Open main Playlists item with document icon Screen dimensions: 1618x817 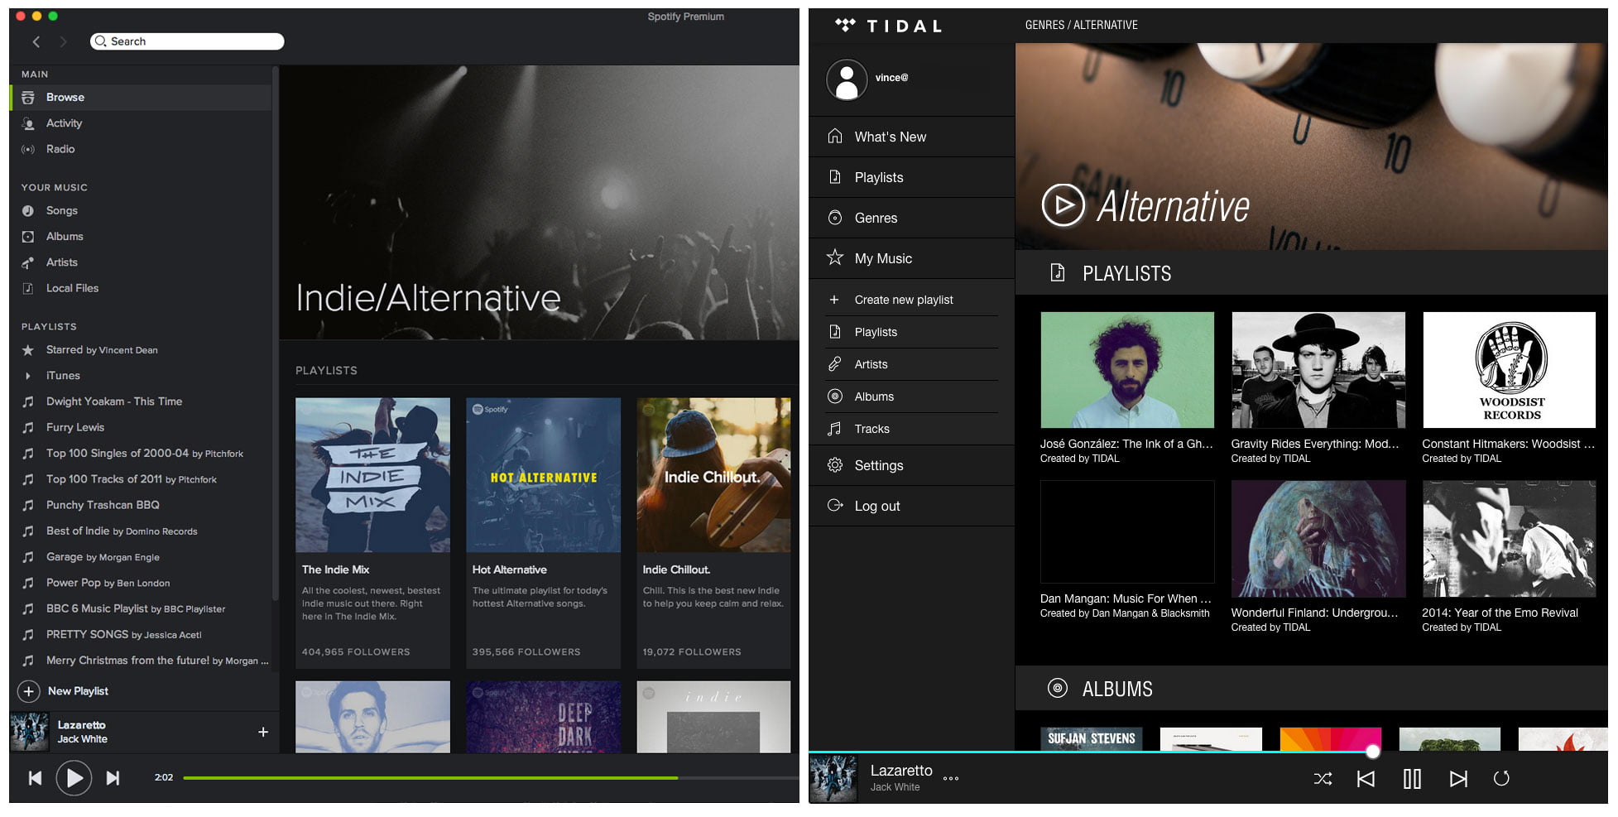911,177
